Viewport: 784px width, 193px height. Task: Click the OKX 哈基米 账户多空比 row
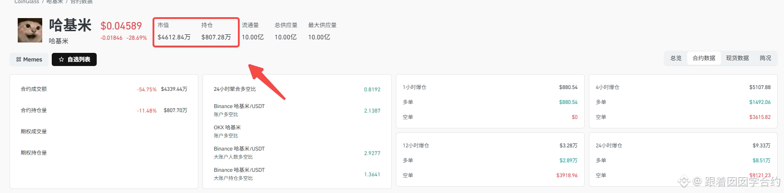(297, 132)
